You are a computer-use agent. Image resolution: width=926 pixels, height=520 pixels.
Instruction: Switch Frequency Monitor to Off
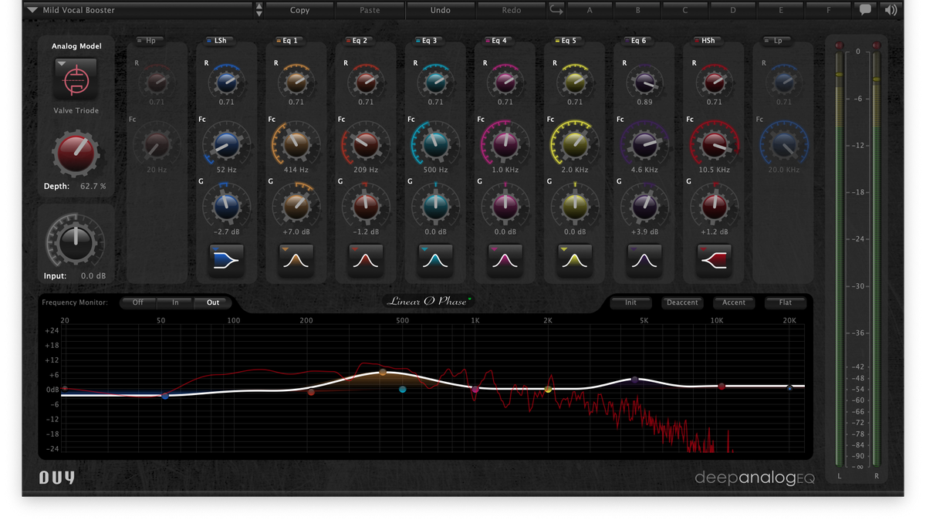(x=138, y=302)
